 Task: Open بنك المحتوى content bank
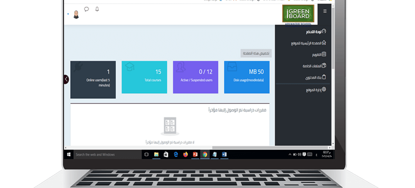coord(316,78)
